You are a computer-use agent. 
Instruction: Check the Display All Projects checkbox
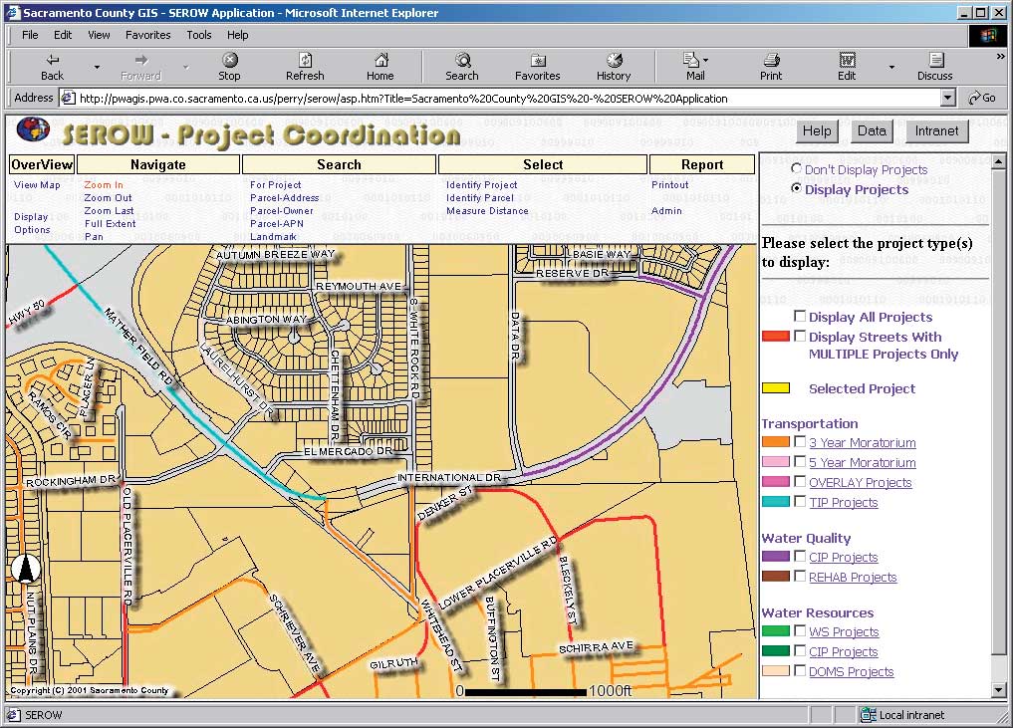[800, 316]
